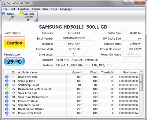147x120 pixels.
Task: Select the Caution D: drive tab
Action: 29,17
